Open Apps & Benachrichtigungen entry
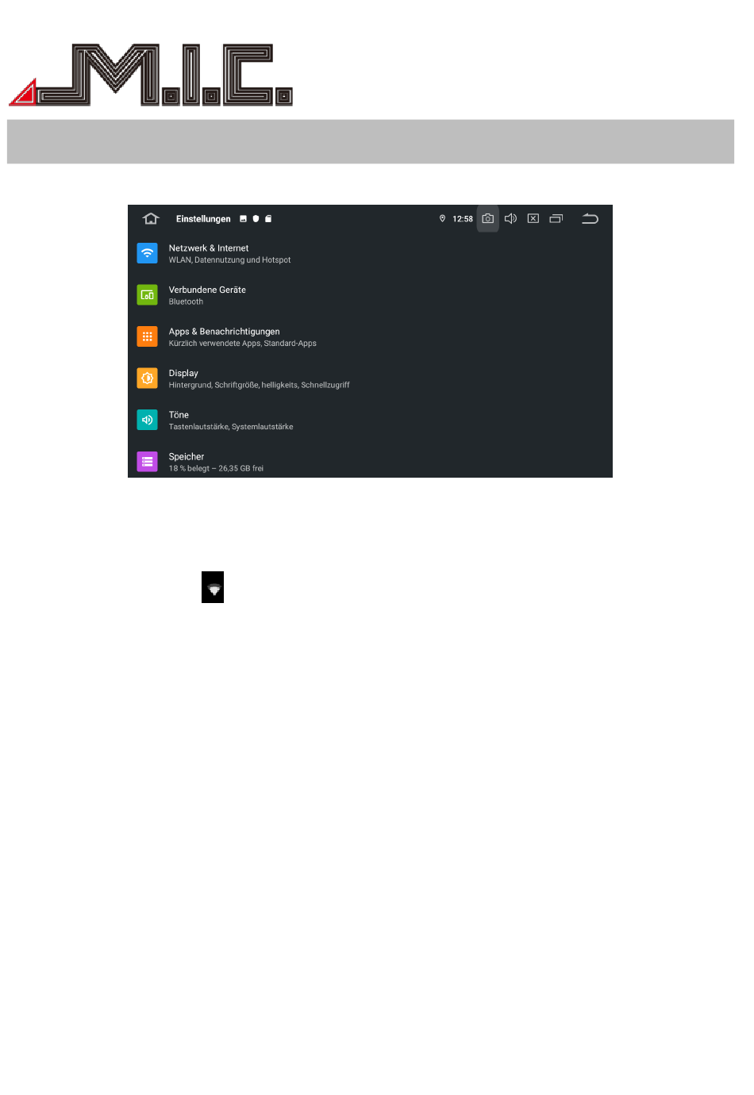Viewport: 754px width, 1095px height. (370, 337)
